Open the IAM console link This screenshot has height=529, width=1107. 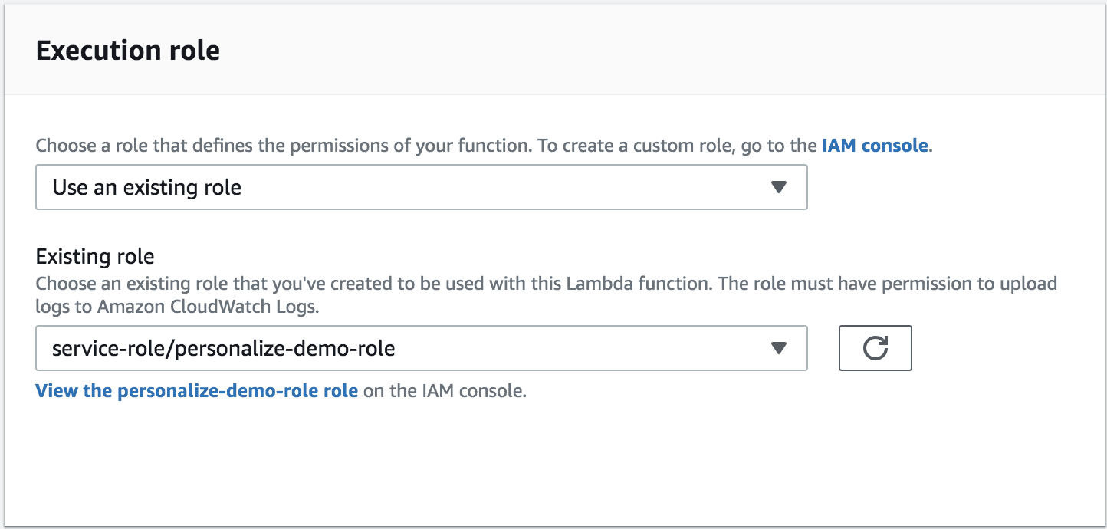[875, 145]
